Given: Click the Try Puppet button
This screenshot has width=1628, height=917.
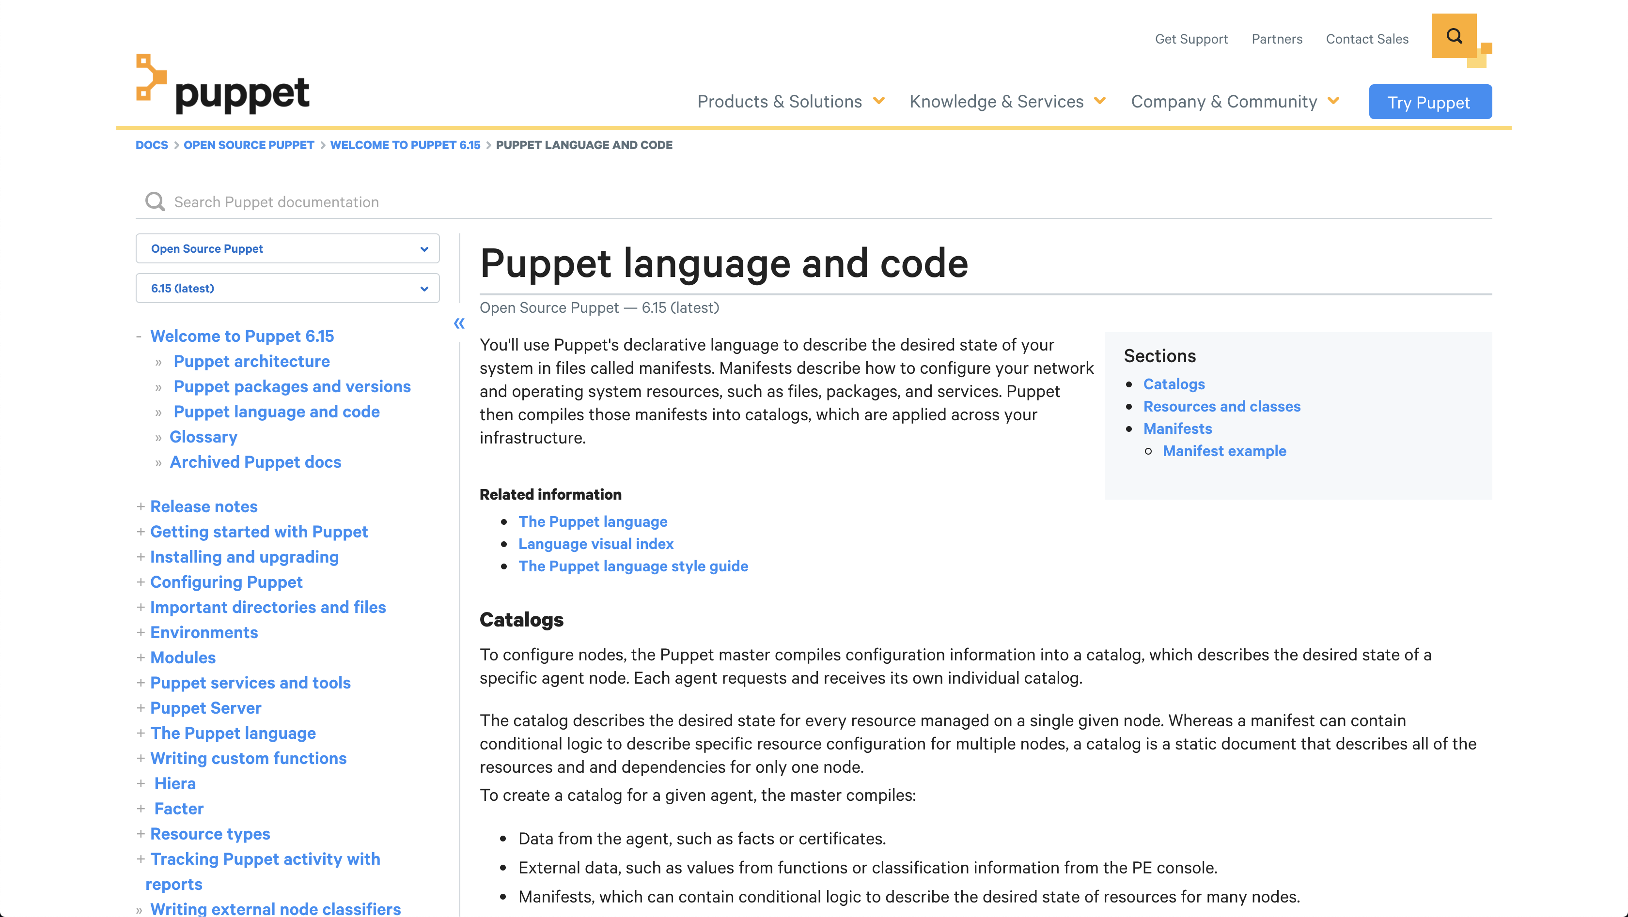Looking at the screenshot, I should pos(1430,102).
